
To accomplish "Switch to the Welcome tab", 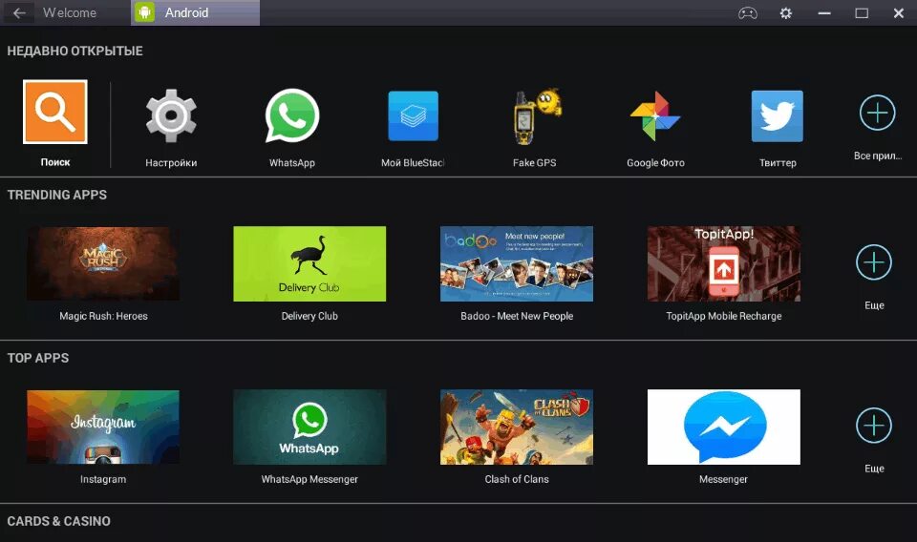I will [x=70, y=12].
